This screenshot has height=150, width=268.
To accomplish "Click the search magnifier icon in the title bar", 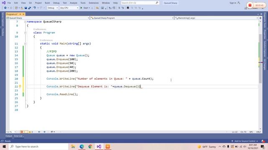I will point(157,3).
